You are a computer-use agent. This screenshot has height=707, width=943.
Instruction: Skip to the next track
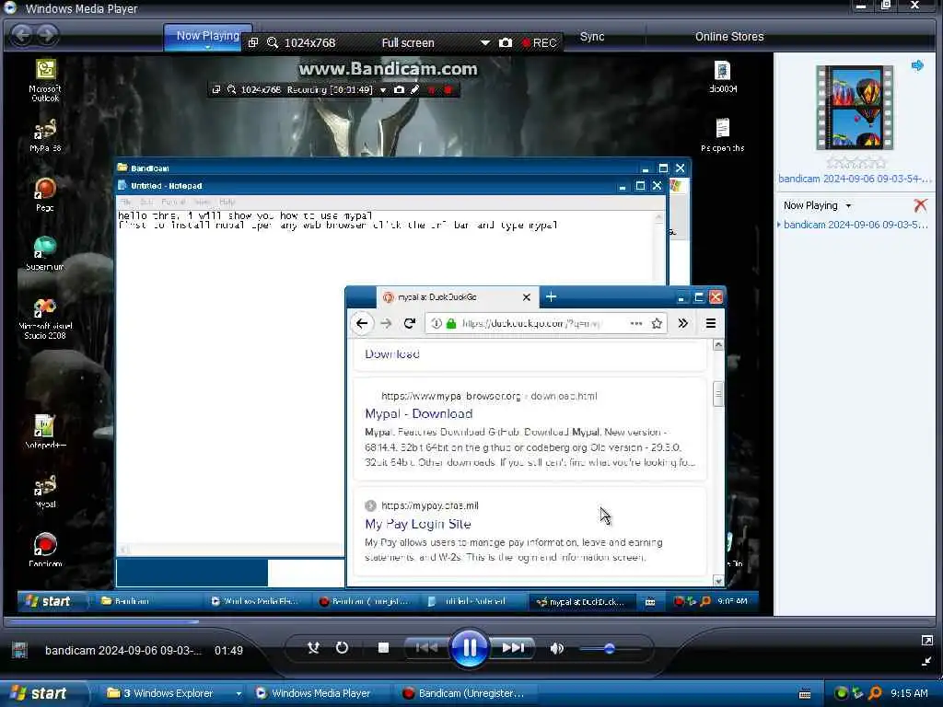tap(513, 648)
